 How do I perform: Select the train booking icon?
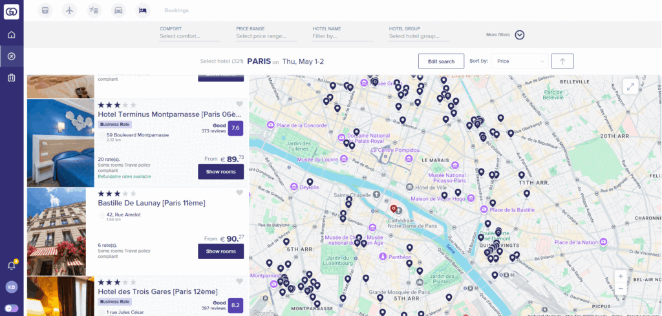(x=45, y=10)
